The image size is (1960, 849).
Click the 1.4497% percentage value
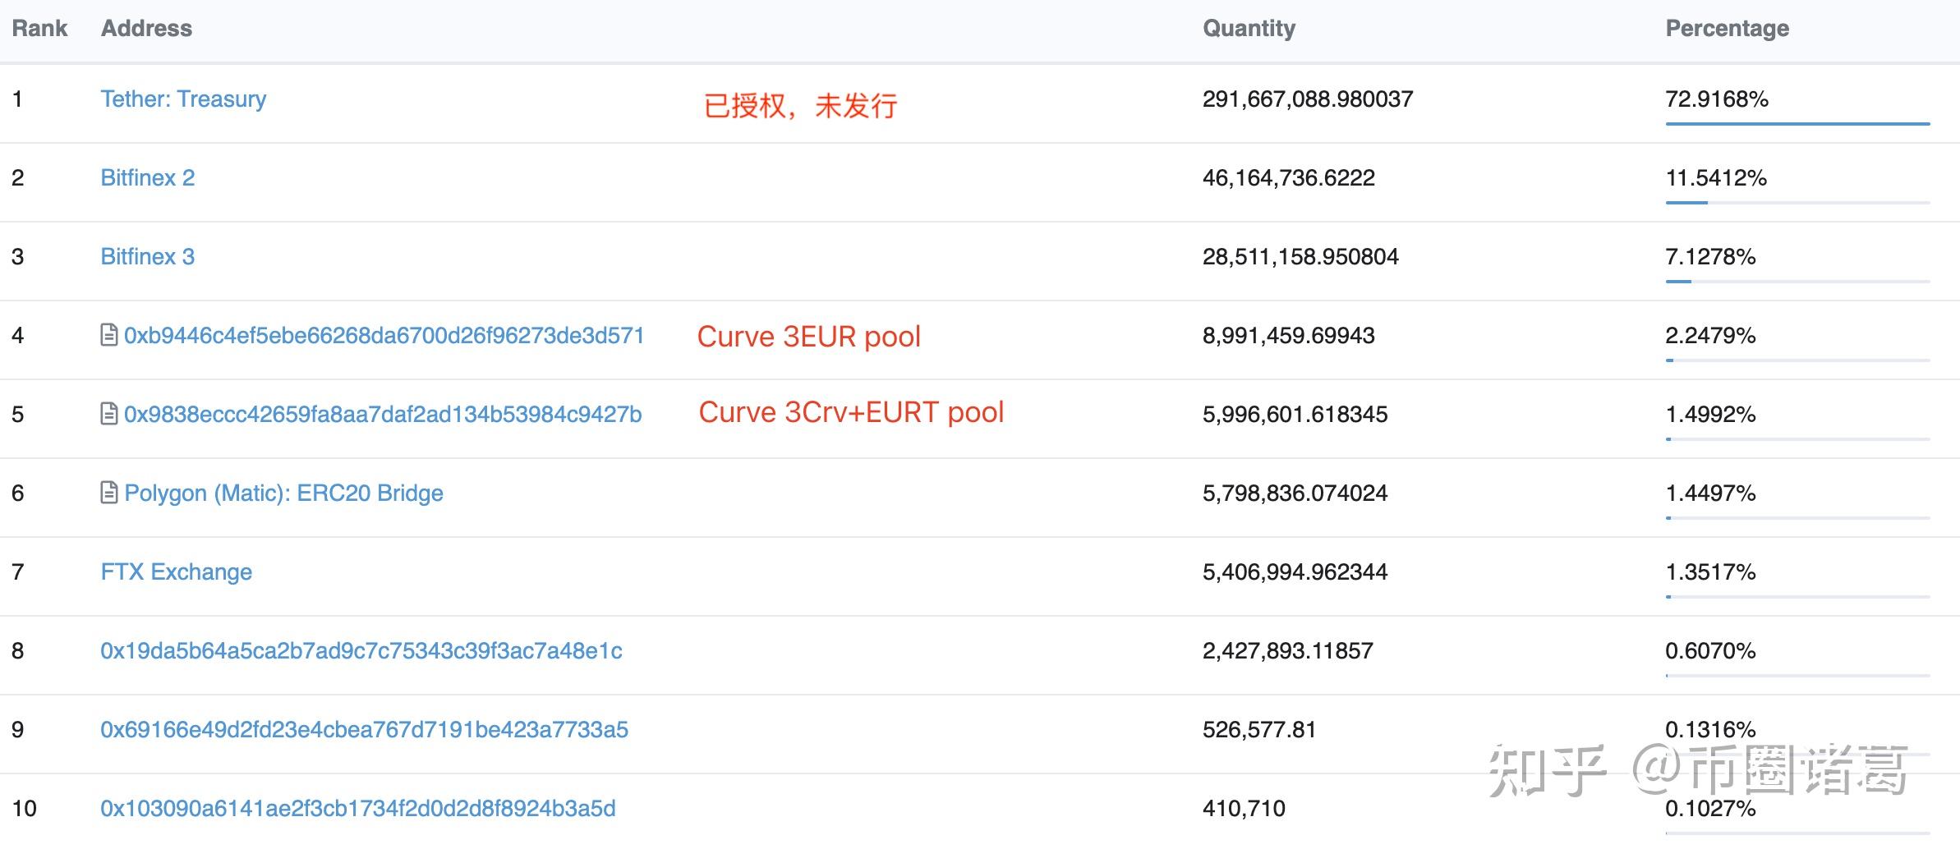point(1710,493)
